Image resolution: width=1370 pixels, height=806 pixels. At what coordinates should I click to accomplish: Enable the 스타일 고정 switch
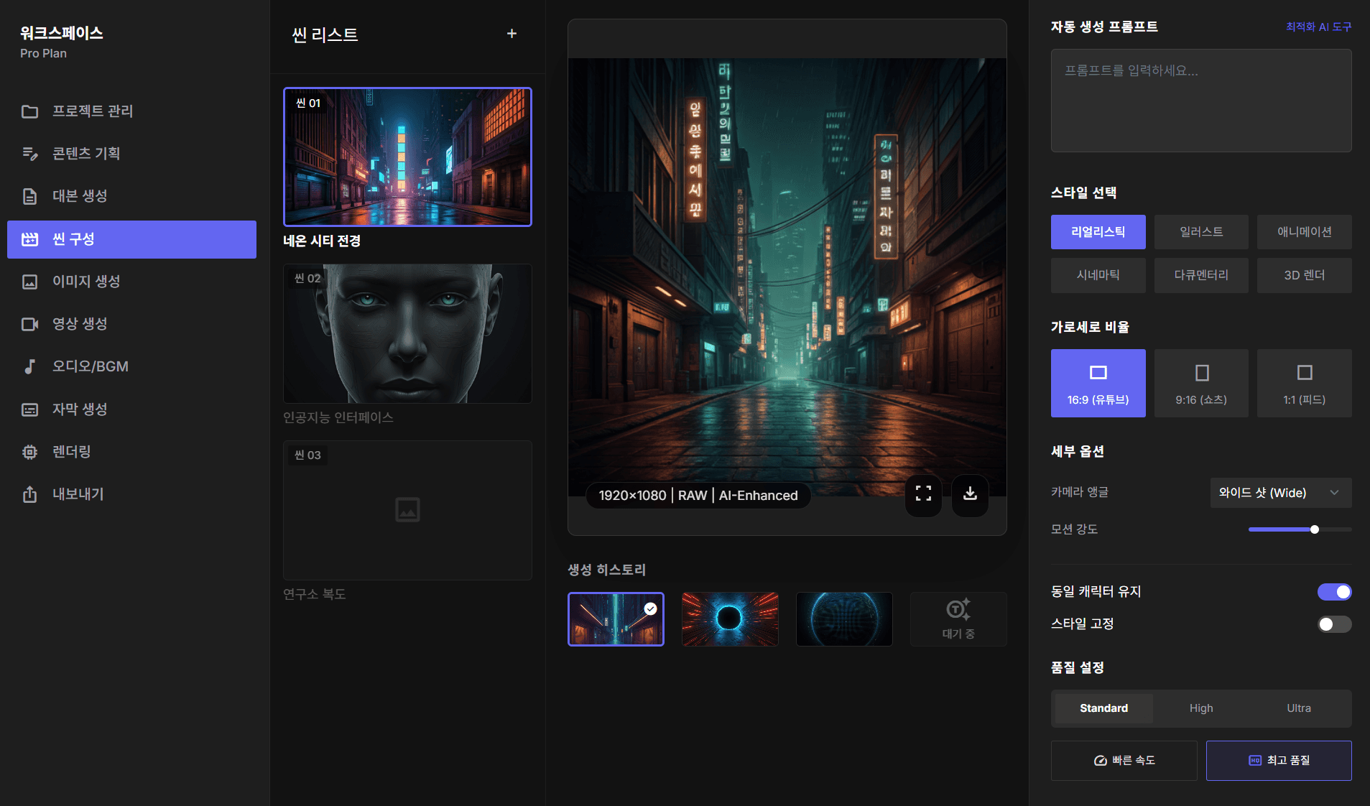tap(1334, 624)
